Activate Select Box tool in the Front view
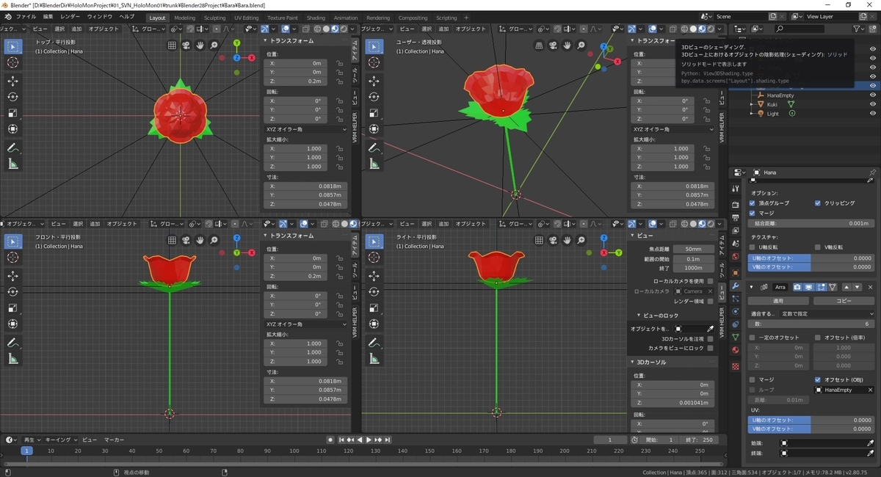This screenshot has height=477, width=881. tap(13, 241)
